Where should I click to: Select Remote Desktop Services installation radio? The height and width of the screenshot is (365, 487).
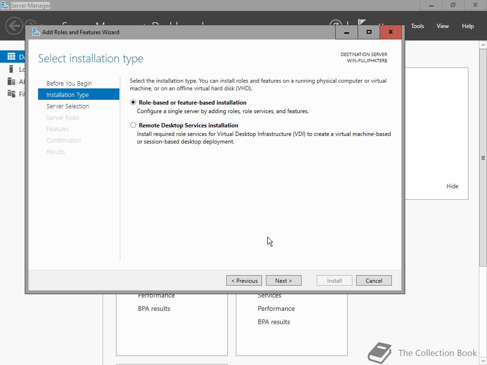pyautogui.click(x=133, y=125)
